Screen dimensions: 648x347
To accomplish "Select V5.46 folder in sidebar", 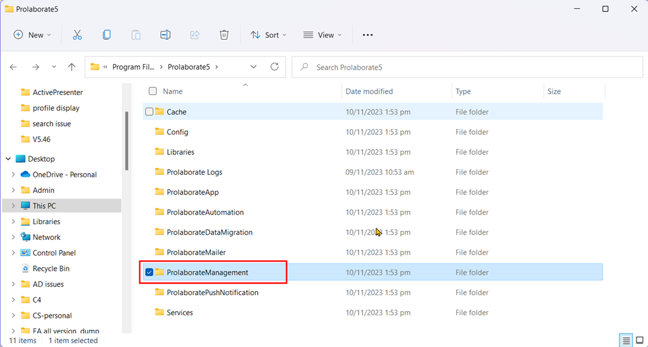I will tap(42, 139).
